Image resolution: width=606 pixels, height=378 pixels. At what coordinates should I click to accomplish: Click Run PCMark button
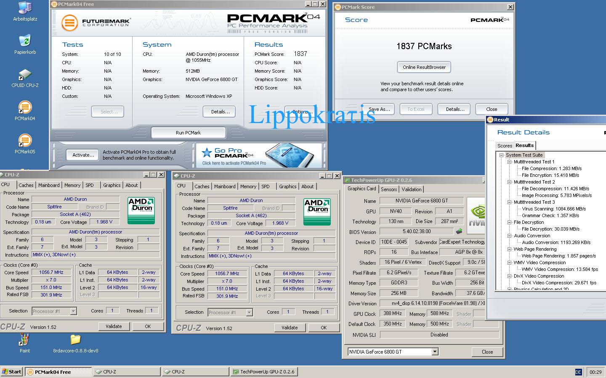188,133
